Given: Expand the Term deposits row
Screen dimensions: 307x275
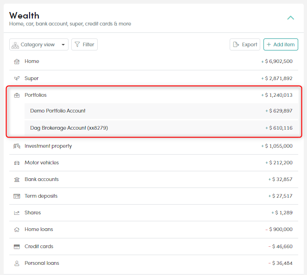Looking at the screenshot, I should (154, 196).
